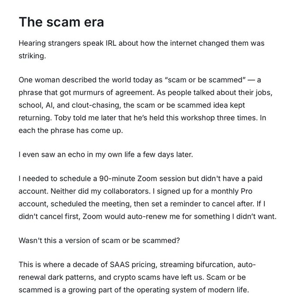Click the word Hearing in first paragraph

(x=32, y=44)
